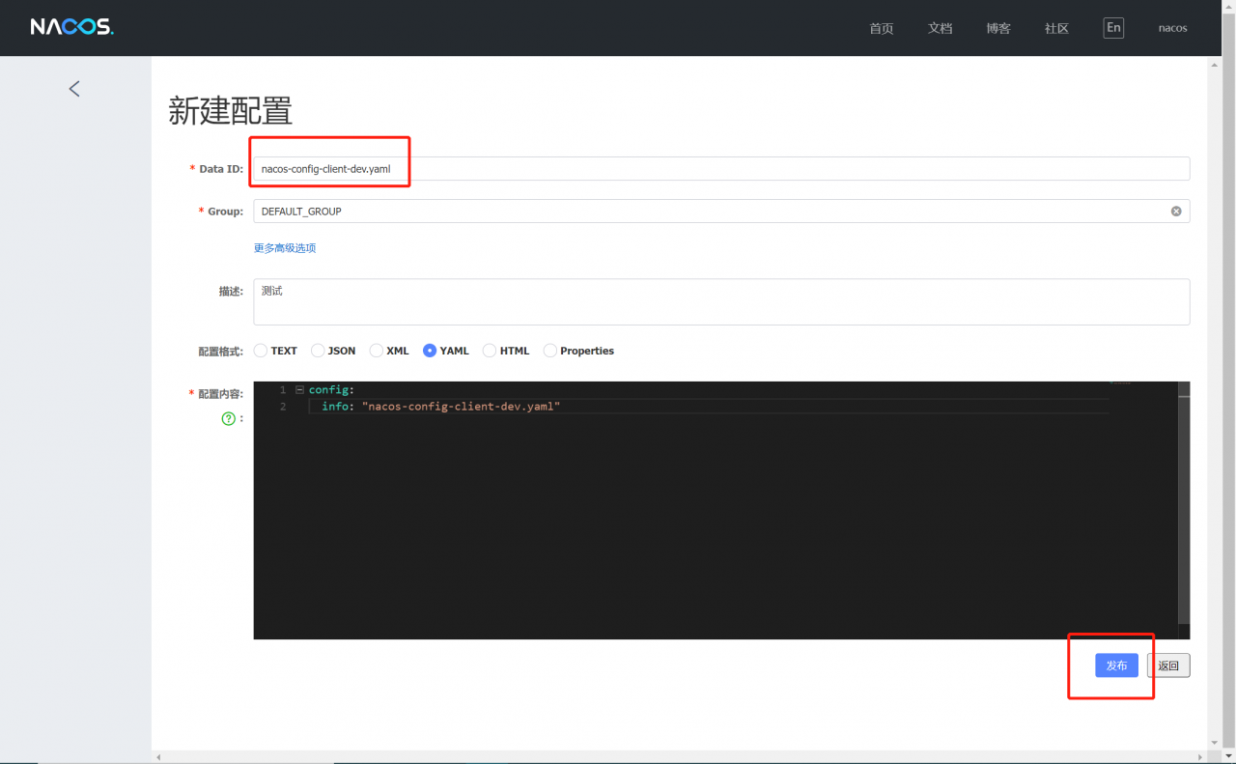
Task: Focus the Group DEFAULT_GROUP input field
Action: point(721,211)
